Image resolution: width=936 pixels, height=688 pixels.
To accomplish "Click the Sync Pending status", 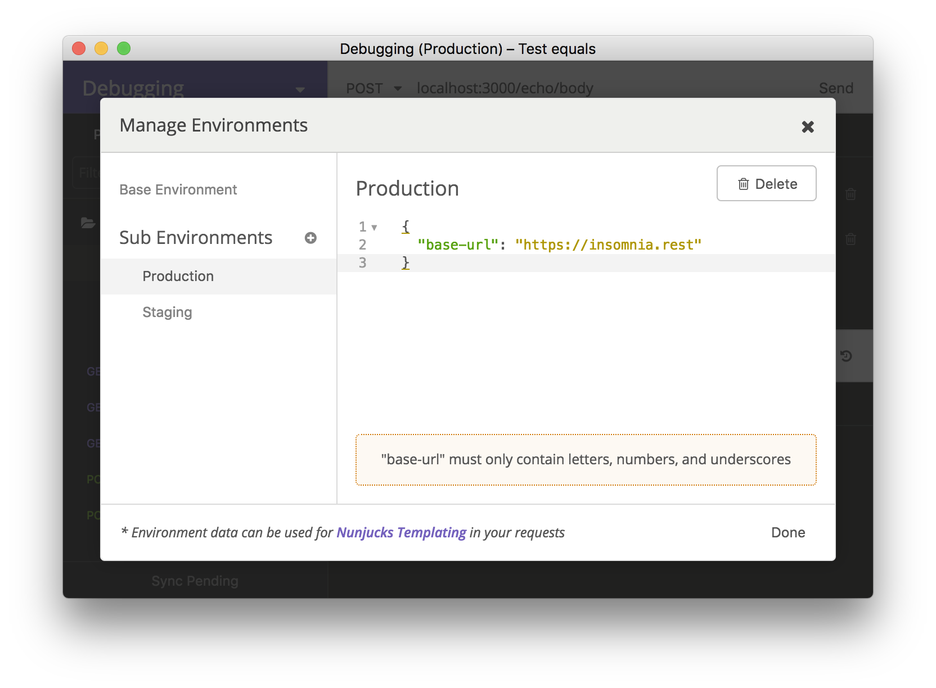I will coord(195,581).
